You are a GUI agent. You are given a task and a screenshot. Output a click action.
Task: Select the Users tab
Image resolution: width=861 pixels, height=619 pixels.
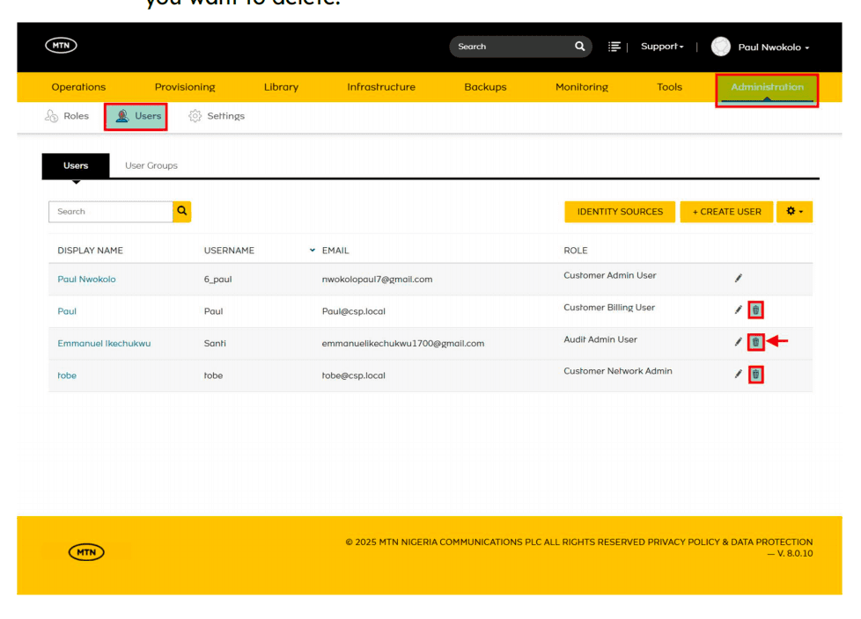tap(76, 165)
